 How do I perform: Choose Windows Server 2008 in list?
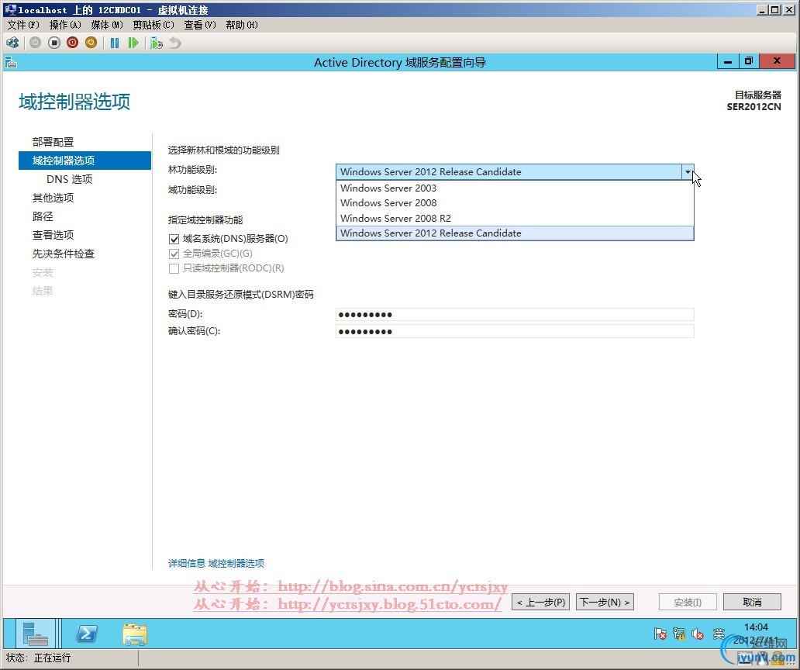tap(514, 202)
